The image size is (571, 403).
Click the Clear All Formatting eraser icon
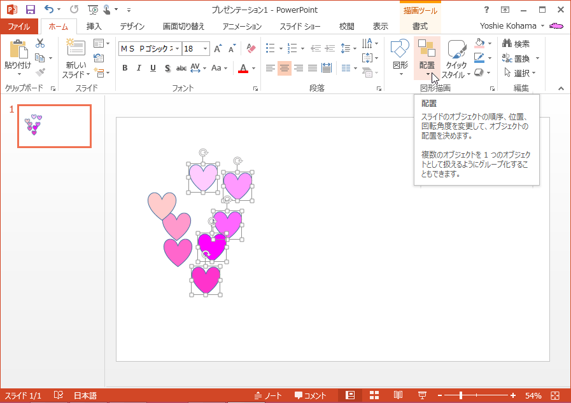tap(250, 48)
